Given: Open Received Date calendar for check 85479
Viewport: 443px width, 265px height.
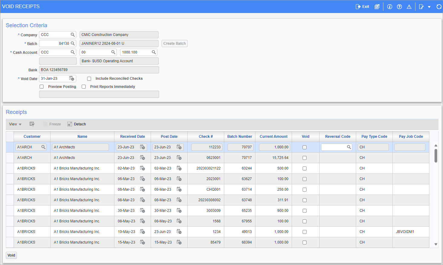Looking at the screenshot, I should click(x=143, y=242).
